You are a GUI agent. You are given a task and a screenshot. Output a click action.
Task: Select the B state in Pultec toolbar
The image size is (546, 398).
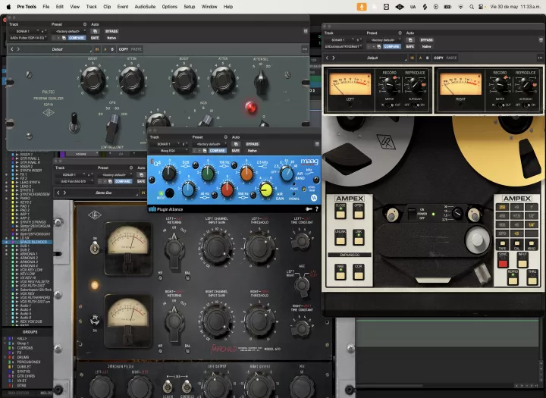112,49
